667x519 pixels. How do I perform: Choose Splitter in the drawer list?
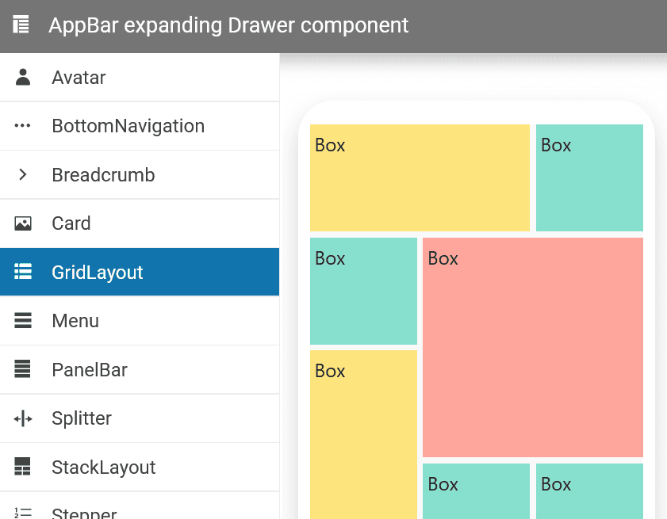tap(140, 418)
